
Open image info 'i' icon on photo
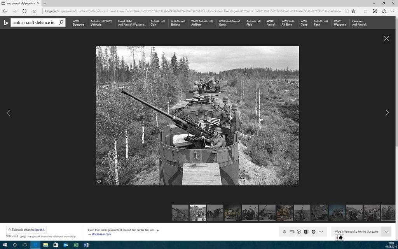coord(296,183)
